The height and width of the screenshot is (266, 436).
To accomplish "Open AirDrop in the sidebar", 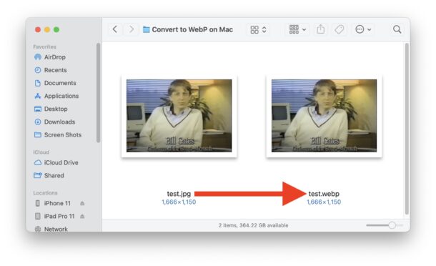I will tap(55, 57).
